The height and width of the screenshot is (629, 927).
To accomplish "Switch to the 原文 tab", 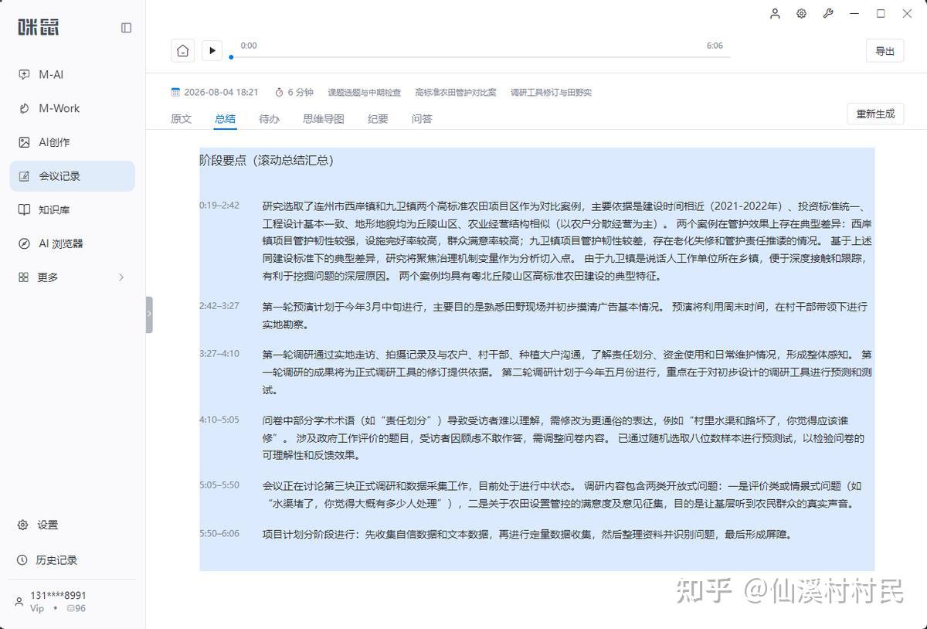I will coord(182,119).
